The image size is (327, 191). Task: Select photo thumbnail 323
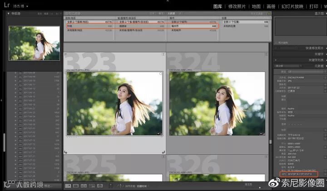click(x=114, y=104)
